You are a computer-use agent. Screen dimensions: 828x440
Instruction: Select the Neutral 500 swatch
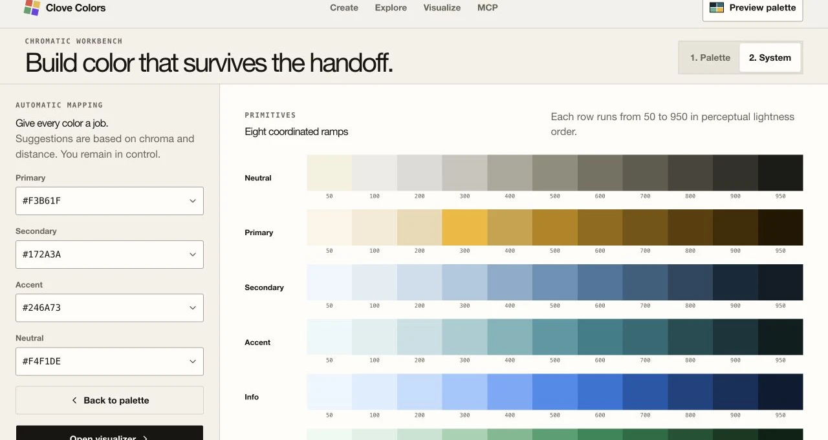pos(555,173)
